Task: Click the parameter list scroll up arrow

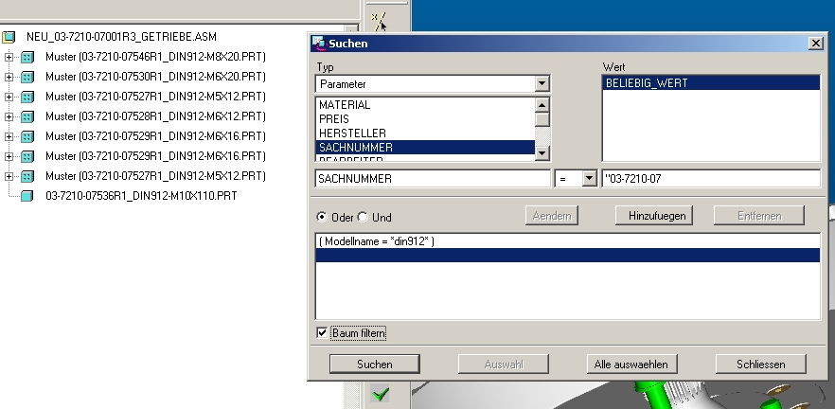Action: pyautogui.click(x=542, y=105)
